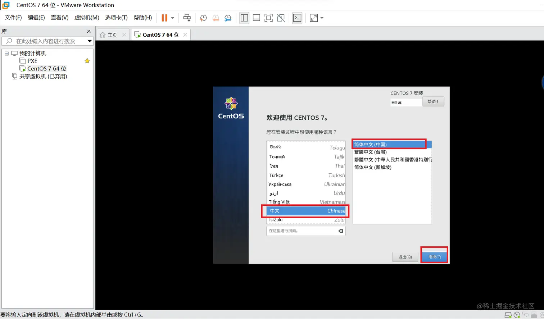
Task: Select Telugu in the language list
Action: click(306, 147)
